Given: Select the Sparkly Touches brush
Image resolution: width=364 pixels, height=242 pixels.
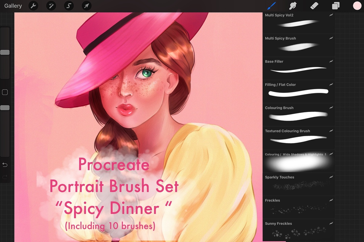Looking at the screenshot, I should tap(298, 183).
